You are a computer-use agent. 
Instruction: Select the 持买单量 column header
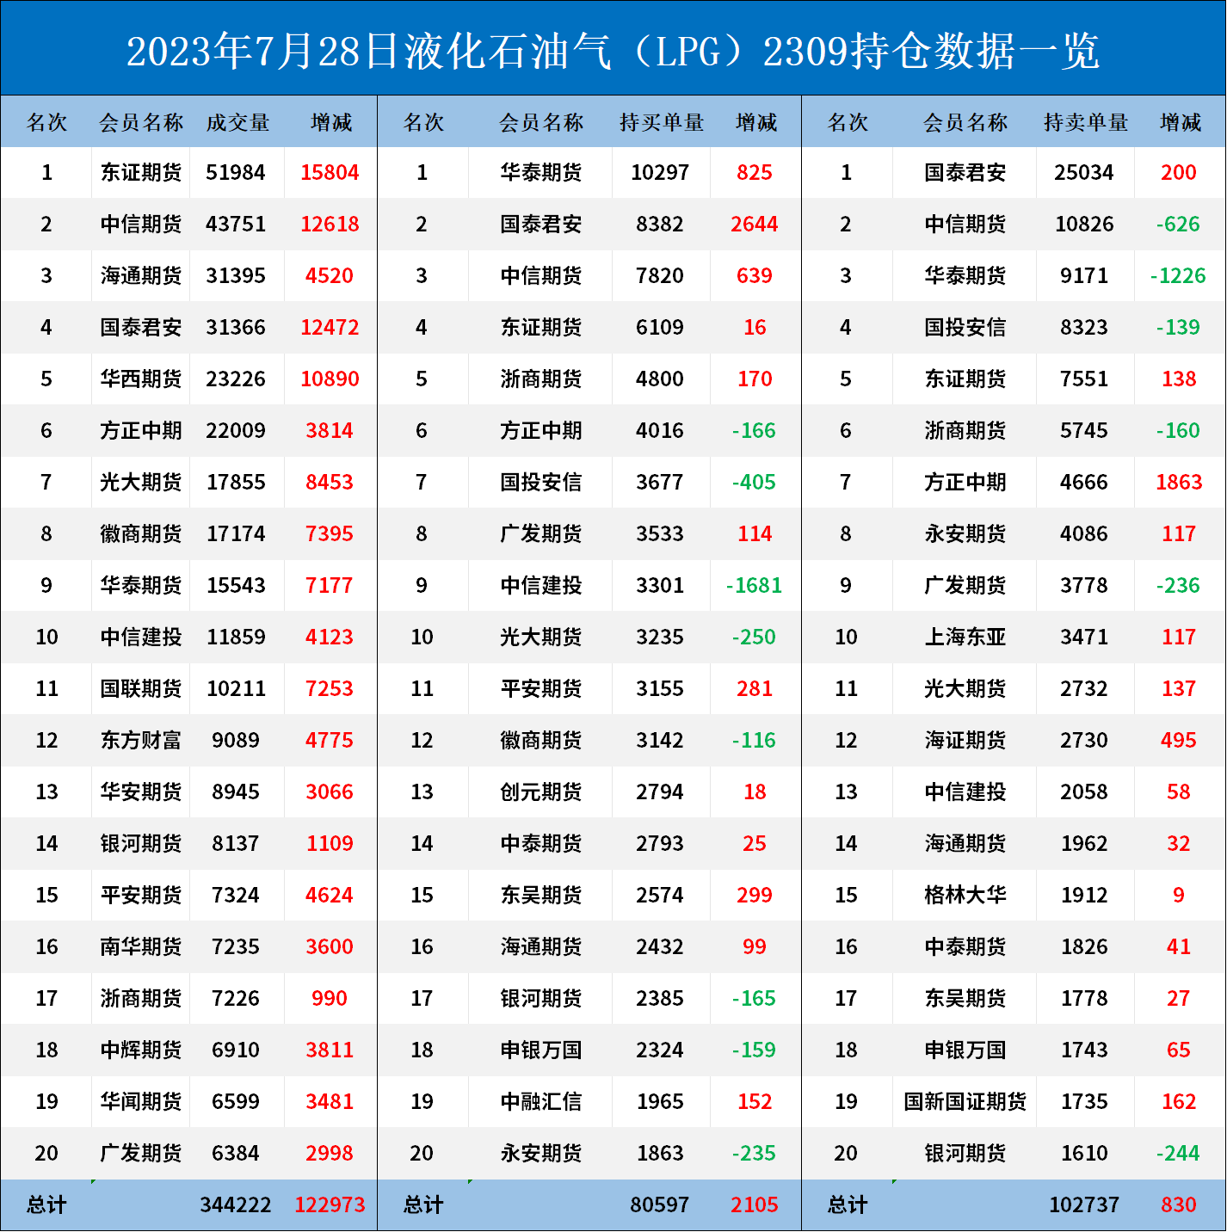click(661, 122)
